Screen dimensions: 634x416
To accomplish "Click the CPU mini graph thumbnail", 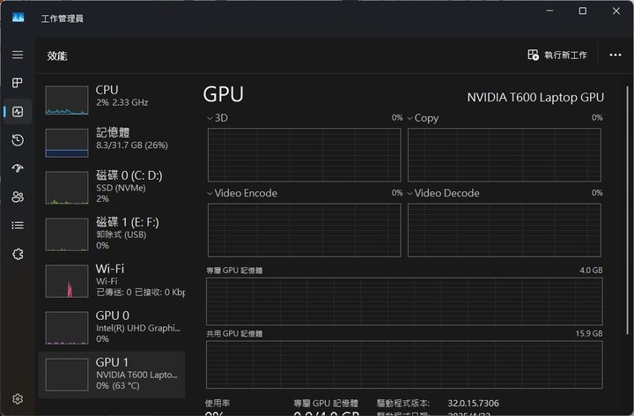I will point(67,100).
